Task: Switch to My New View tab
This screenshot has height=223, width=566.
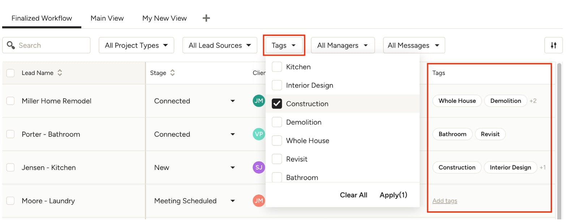Action: point(164,18)
